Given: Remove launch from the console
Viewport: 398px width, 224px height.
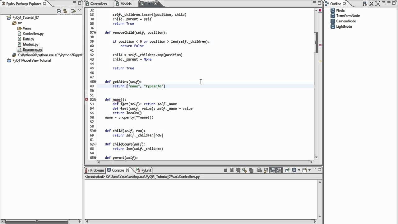Looking at the screenshot, I should click(232, 170).
